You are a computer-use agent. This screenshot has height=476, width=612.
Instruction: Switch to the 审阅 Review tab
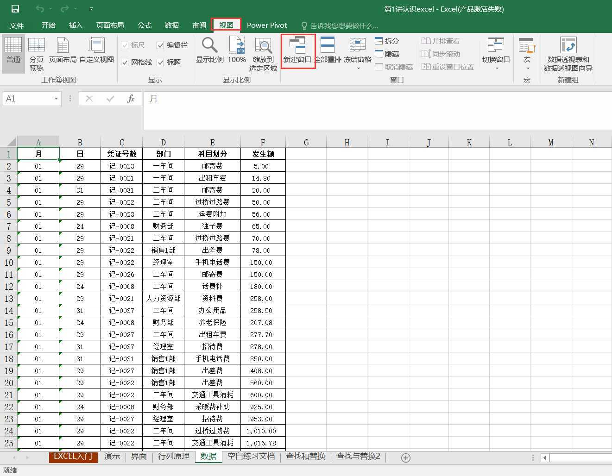199,25
